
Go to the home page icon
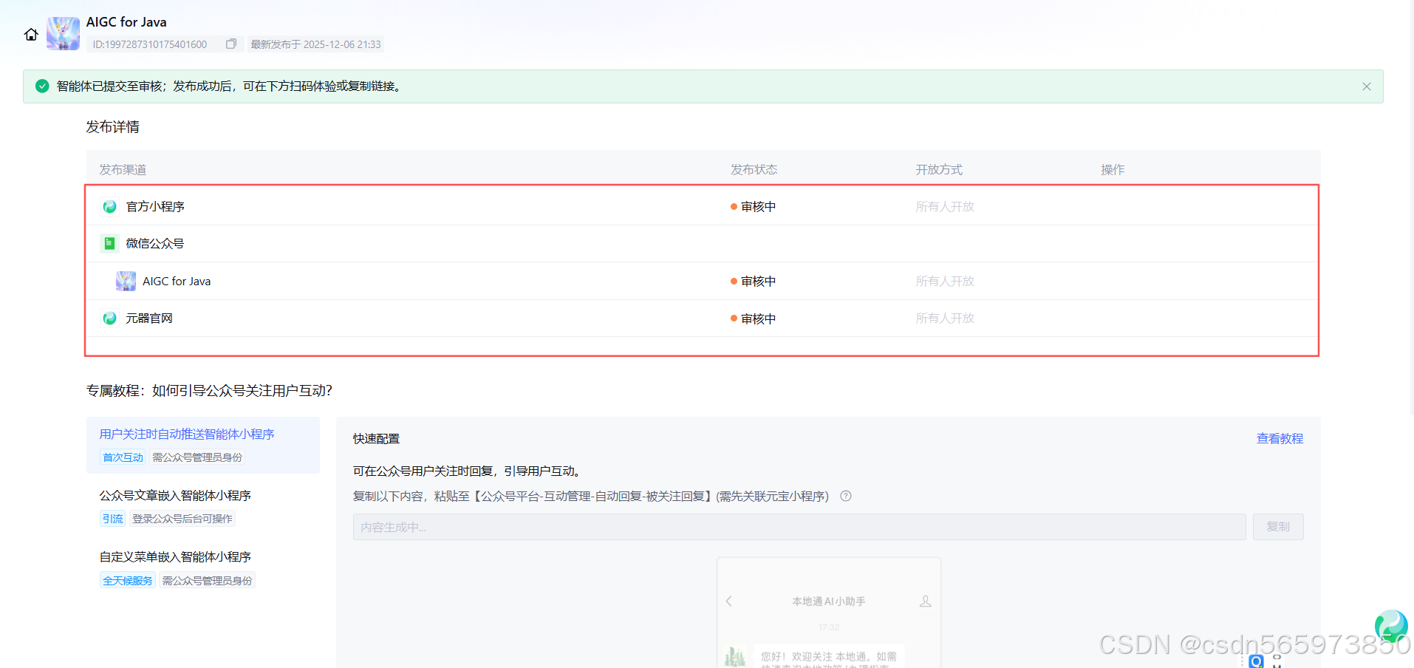(x=31, y=34)
